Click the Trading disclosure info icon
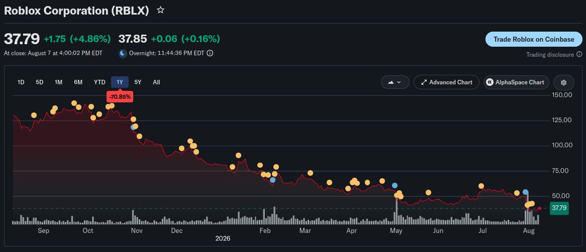The image size is (586, 252). click(579, 55)
